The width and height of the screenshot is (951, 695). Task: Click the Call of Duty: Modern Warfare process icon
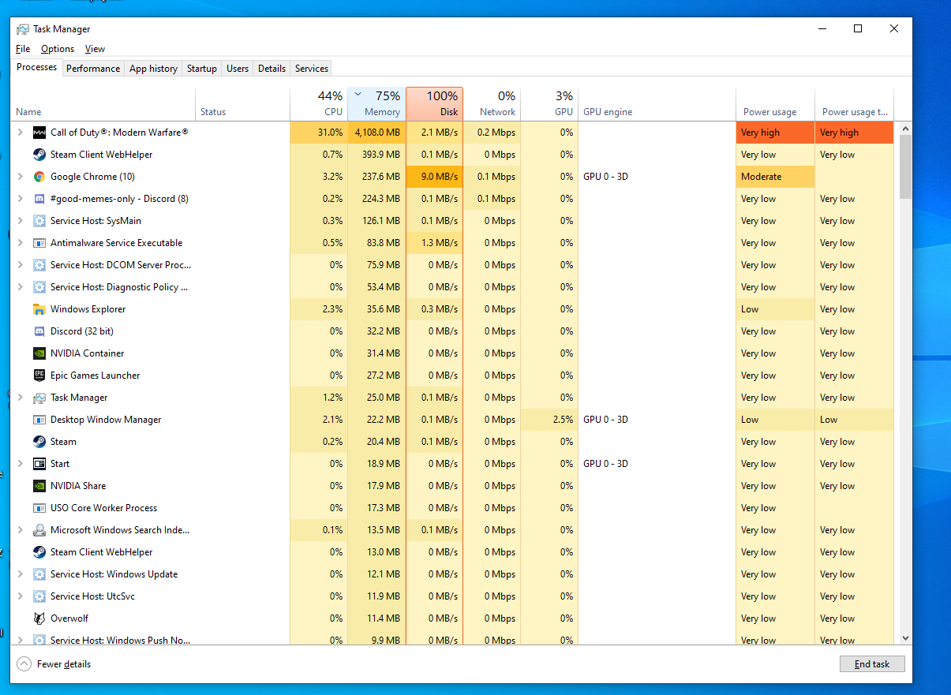(39, 133)
